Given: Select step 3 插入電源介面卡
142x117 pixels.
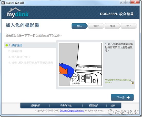Looking at the screenshot, I should coord(19,57).
